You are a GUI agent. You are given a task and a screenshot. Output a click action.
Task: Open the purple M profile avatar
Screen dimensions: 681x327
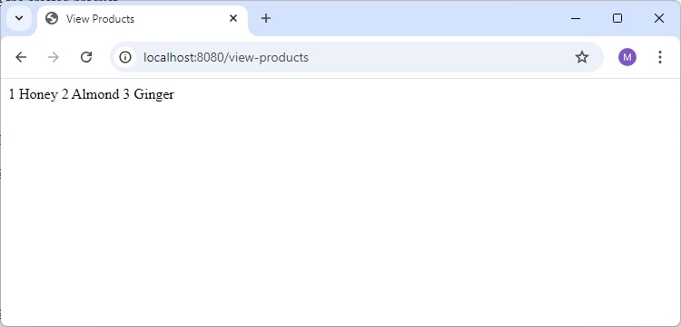point(627,57)
